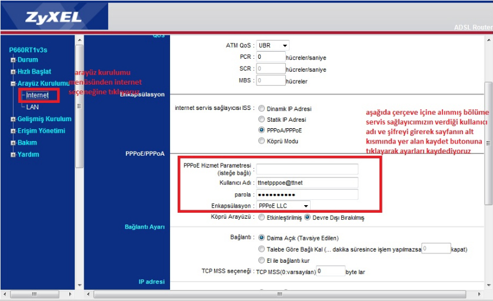Click the Kullanıcı Adı input field

308,182
